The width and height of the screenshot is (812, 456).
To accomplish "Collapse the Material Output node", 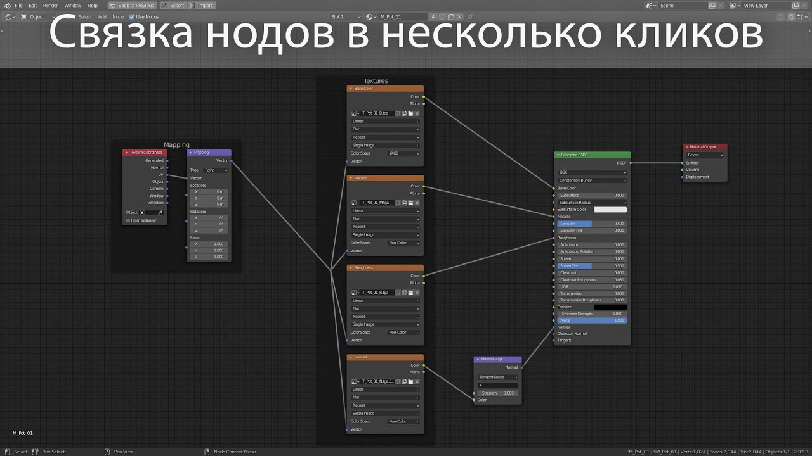I will click(686, 147).
